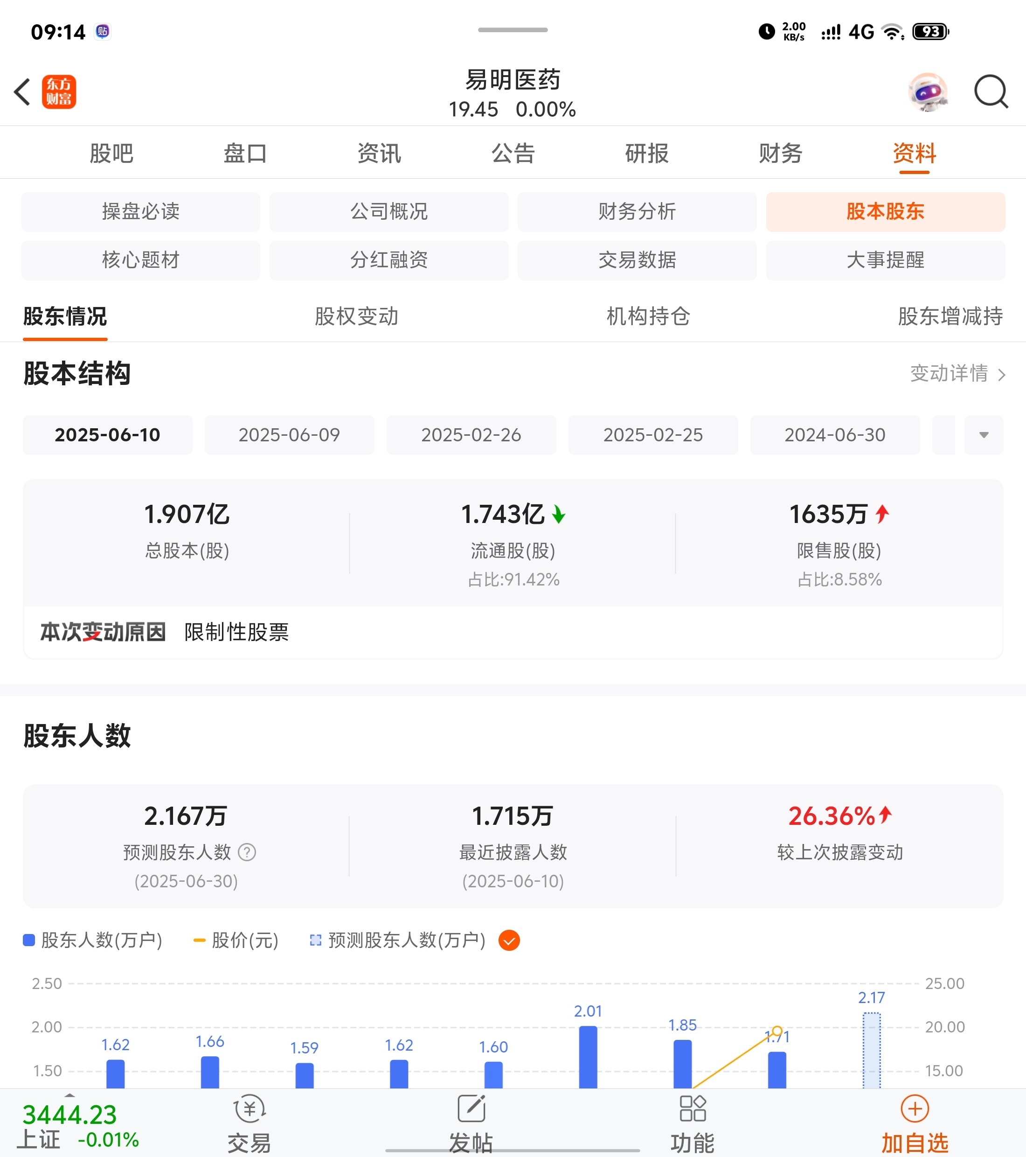Viewport: 1026px width, 1157px height.
Task: Tap the dashed 2.17 forecast bar
Action: point(872,1051)
